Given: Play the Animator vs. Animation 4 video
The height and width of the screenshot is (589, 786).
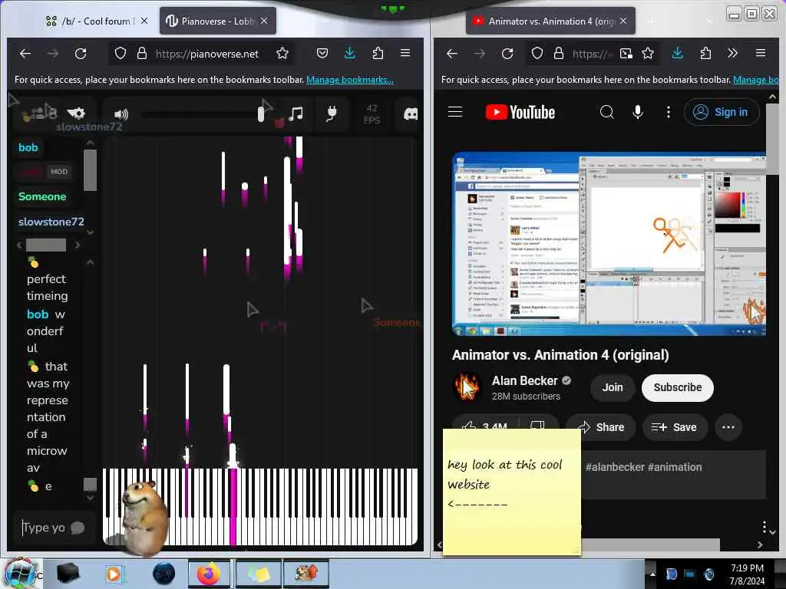Looking at the screenshot, I should pyautogui.click(x=609, y=243).
